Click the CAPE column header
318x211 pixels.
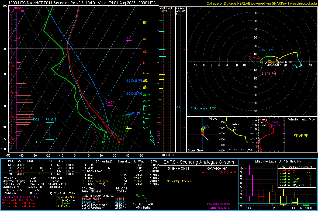coord(20,161)
